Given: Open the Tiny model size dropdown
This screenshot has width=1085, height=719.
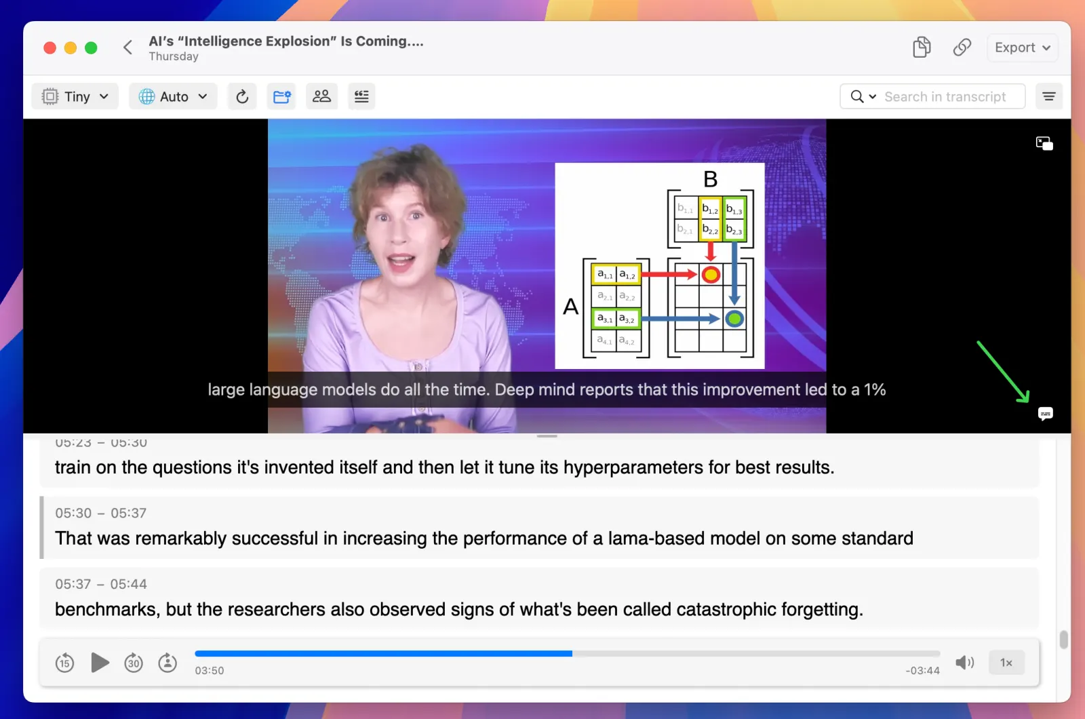Looking at the screenshot, I should point(75,96).
